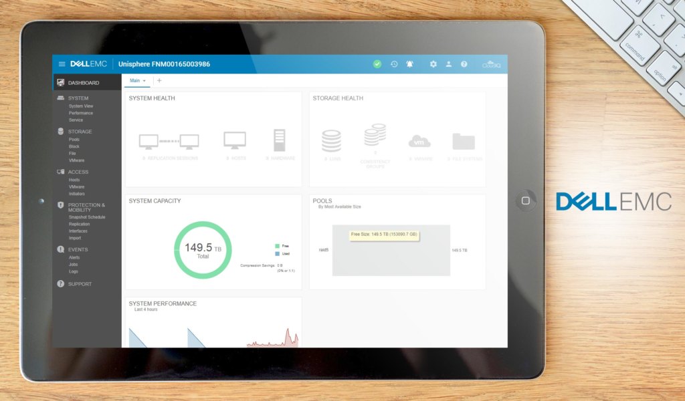Open the Alerts notification bell icon
The width and height of the screenshot is (685, 401).
pos(410,64)
